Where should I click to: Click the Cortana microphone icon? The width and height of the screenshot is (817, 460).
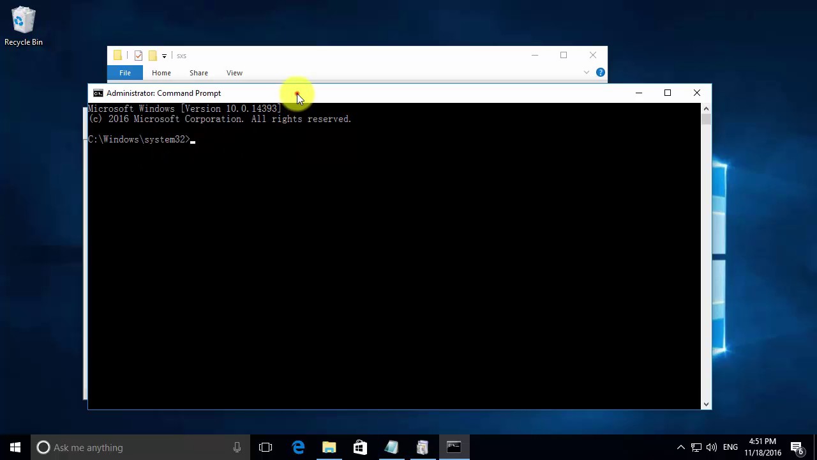[237, 447]
